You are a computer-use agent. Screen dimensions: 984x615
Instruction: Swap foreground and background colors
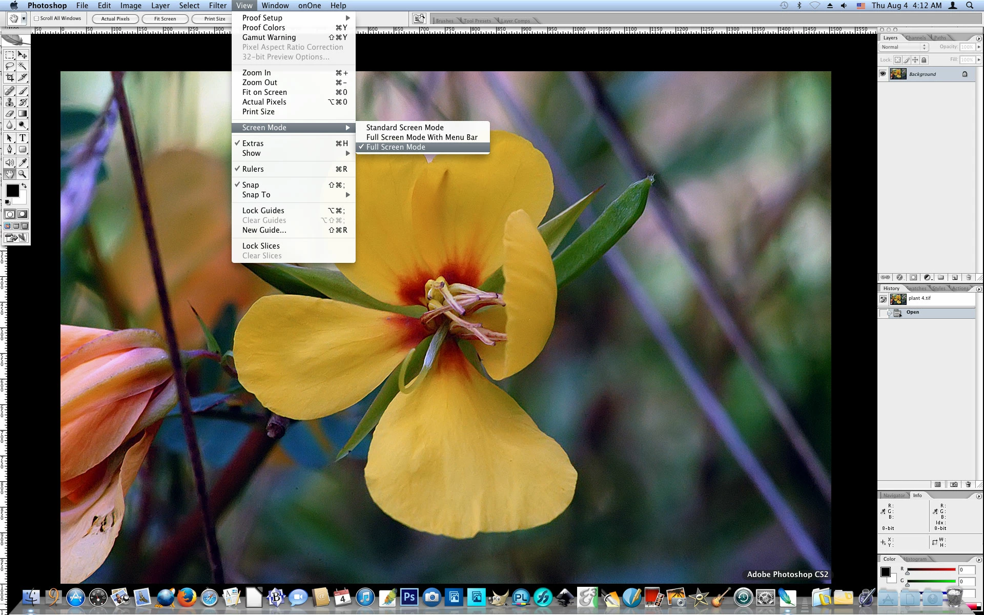24,186
